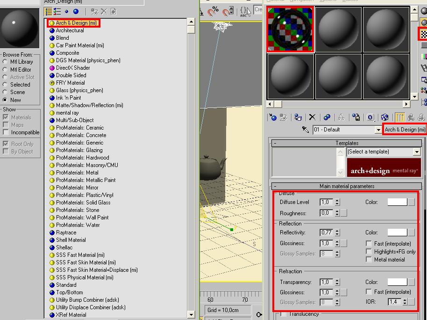The height and width of the screenshot is (320, 427).
Task: Click Put Material to Scene icon
Action: [x=284, y=117]
